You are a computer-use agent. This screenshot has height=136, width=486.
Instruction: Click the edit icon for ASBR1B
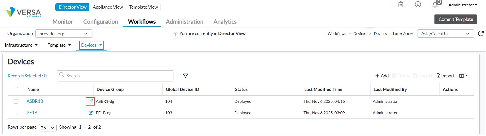[90, 101]
